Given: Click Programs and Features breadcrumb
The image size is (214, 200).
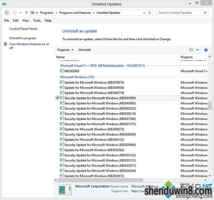Looking at the screenshot, I should [75, 13].
